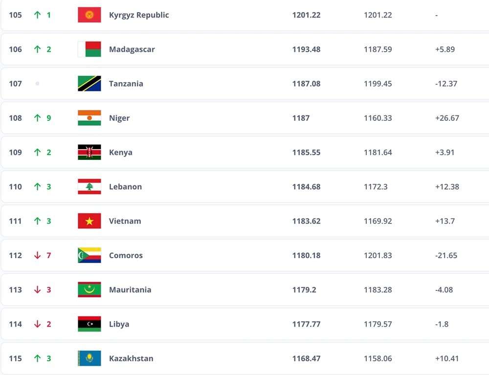This screenshot has width=489, height=375.
Task: Click the Kazakhstan flag icon
Action: pyautogui.click(x=89, y=358)
